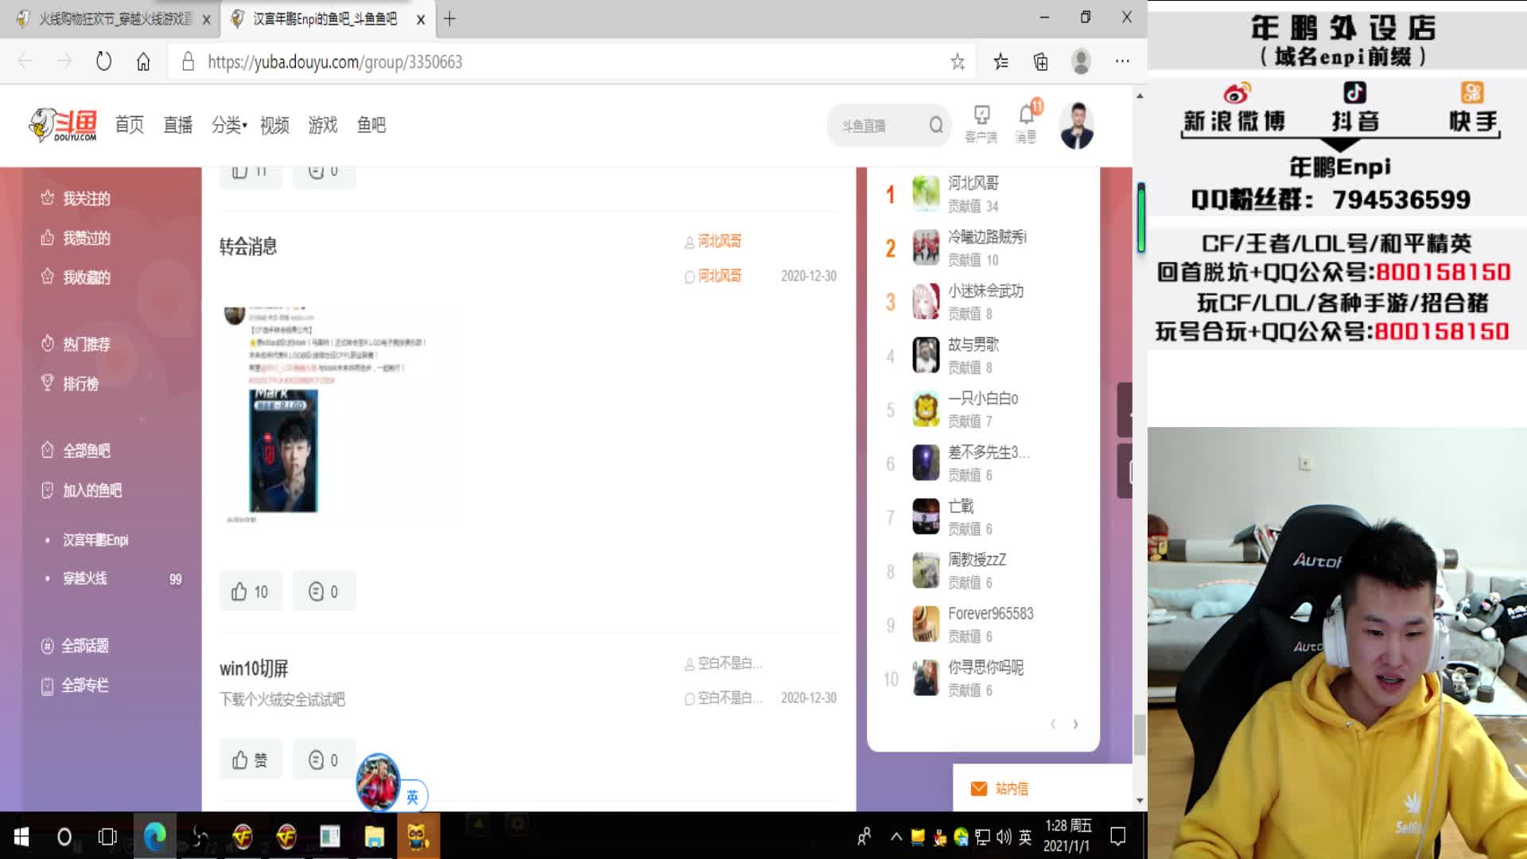Go to 鱼吧 in Douyu nav
The image size is (1527, 859).
tap(371, 125)
